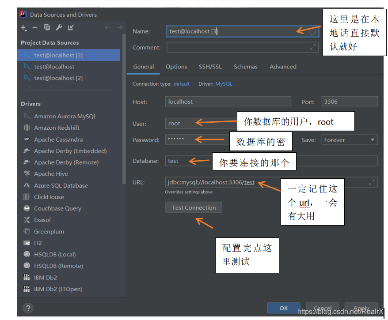Switch to the Advanced tab
This screenshot has height=320, width=388.
click(x=283, y=67)
